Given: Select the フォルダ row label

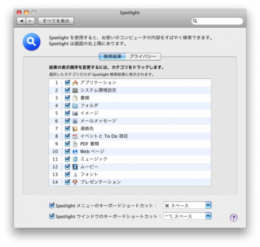Looking at the screenshot, I should pos(89,106).
